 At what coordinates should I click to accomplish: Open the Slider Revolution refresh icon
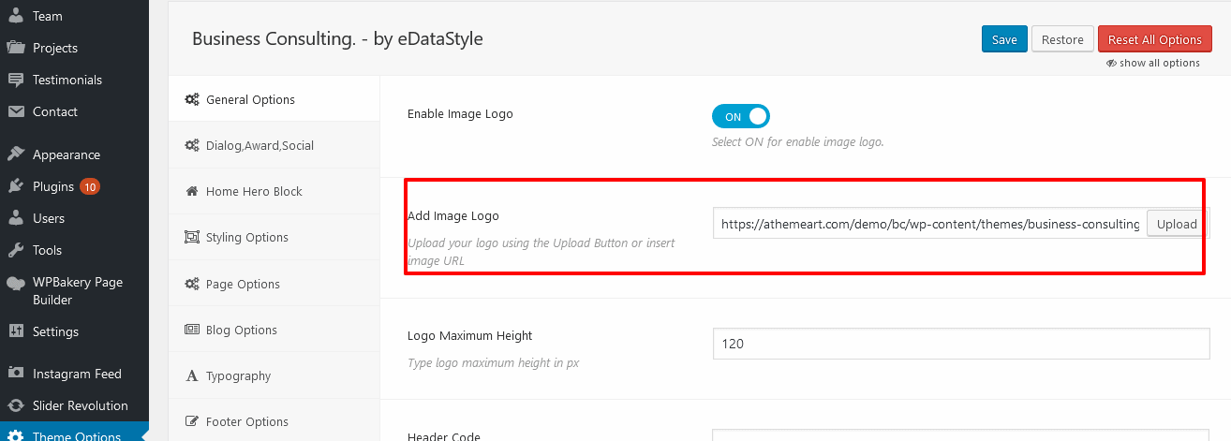click(16, 405)
